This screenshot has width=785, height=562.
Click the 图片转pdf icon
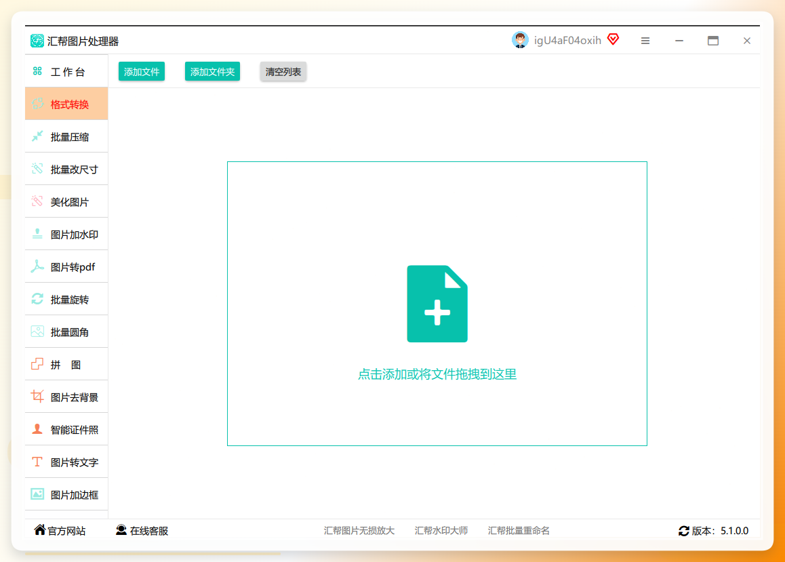pyautogui.click(x=37, y=266)
